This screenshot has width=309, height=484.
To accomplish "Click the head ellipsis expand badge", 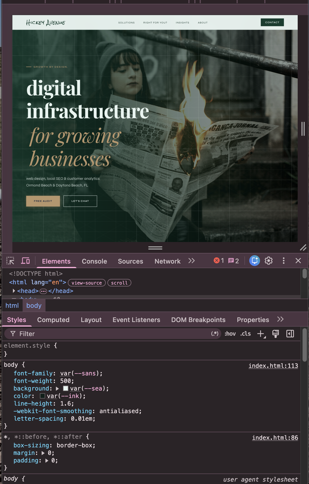I will (43, 291).
